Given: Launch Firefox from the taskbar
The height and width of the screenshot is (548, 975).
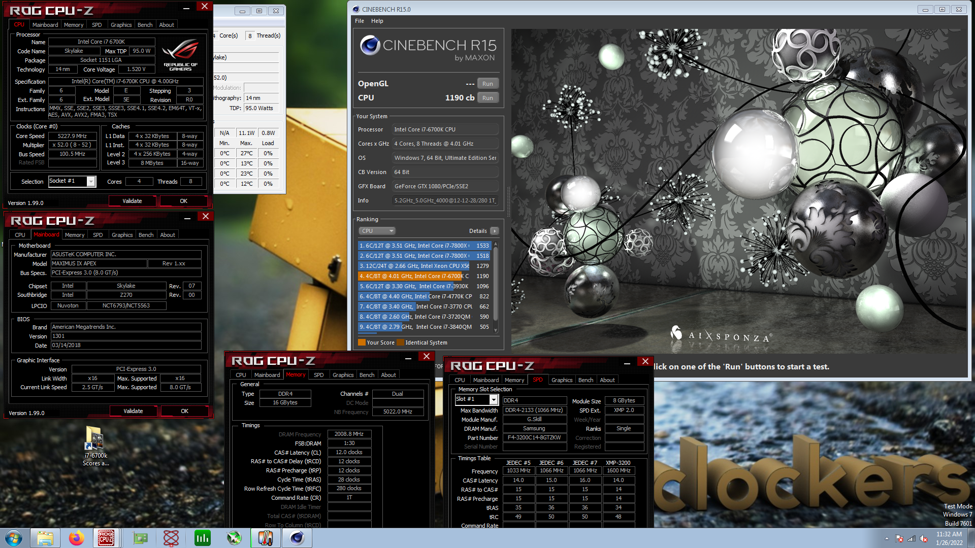Looking at the screenshot, I should pos(76,538).
